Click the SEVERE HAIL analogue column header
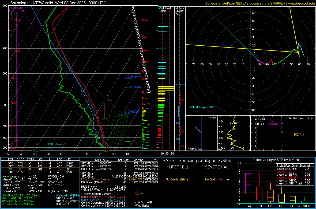Image resolution: width=316 pixels, height=209 pixels. [x=217, y=167]
